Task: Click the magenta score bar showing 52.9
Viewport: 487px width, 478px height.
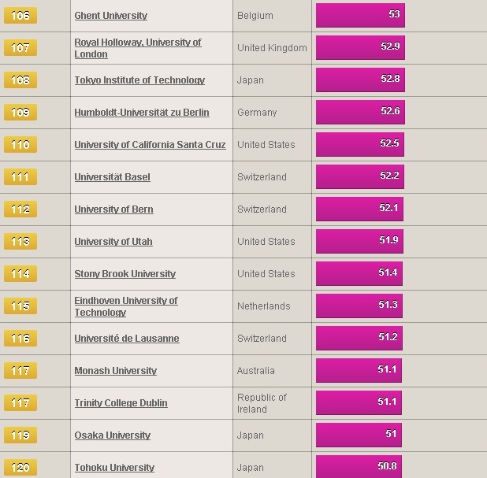Action: tap(360, 47)
